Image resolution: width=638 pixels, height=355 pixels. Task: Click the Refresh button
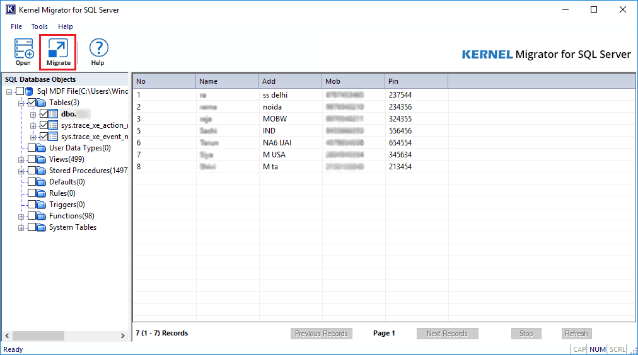(x=576, y=334)
